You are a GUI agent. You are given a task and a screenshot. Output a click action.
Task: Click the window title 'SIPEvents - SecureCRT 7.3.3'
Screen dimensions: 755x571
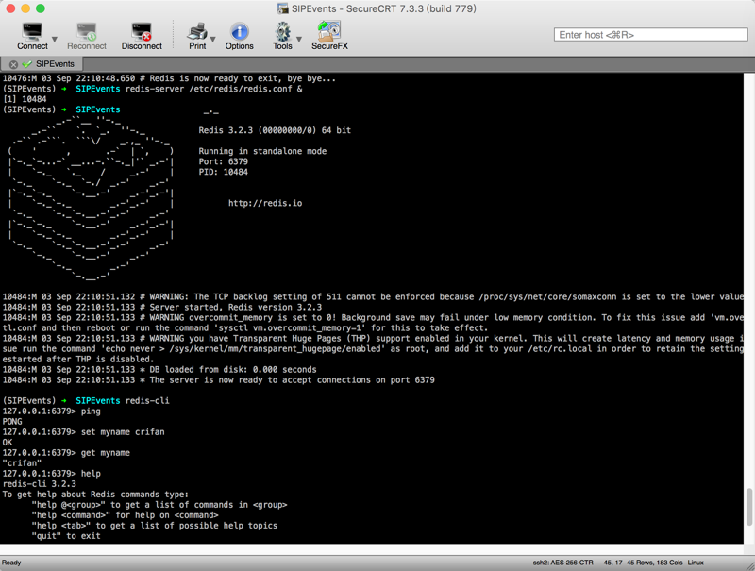pyautogui.click(x=383, y=8)
